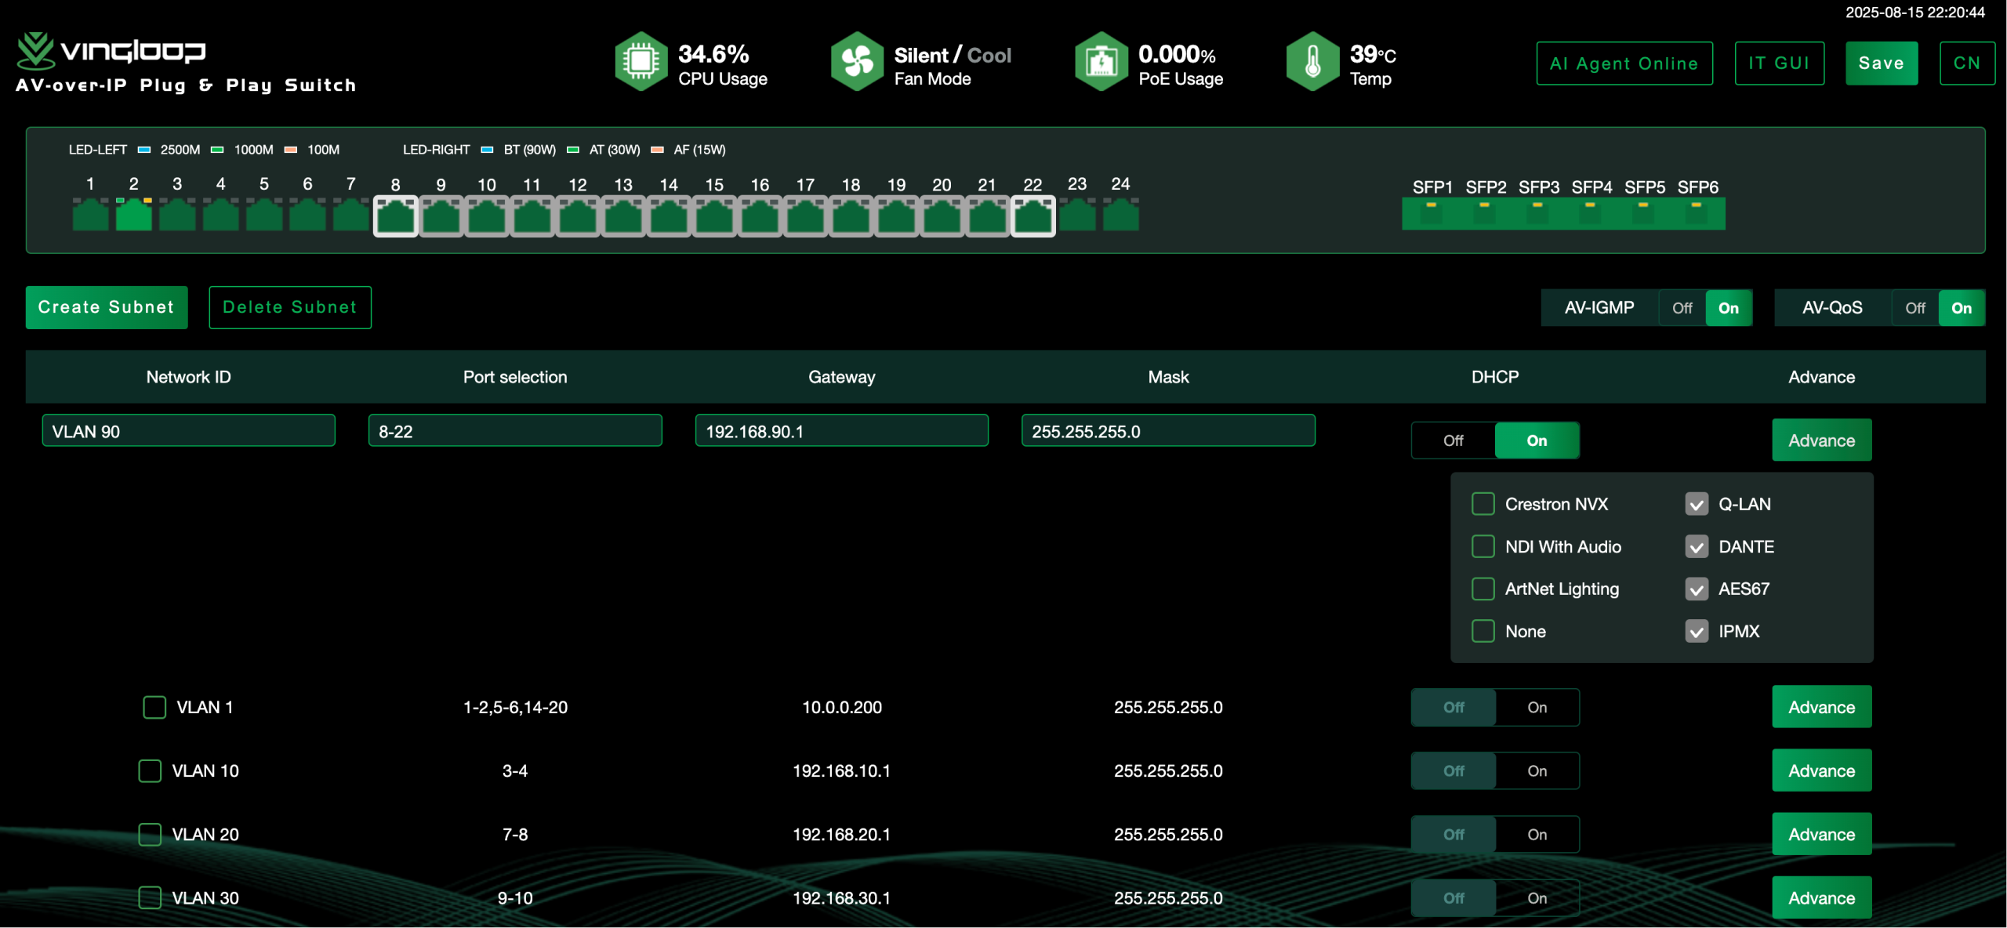Image resolution: width=2007 pixels, height=928 pixels.
Task: Click the CPU Usage chip icon
Action: (641, 61)
